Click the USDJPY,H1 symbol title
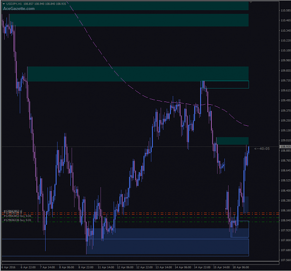Screen dimensions: 291x271 [x=14, y=4]
